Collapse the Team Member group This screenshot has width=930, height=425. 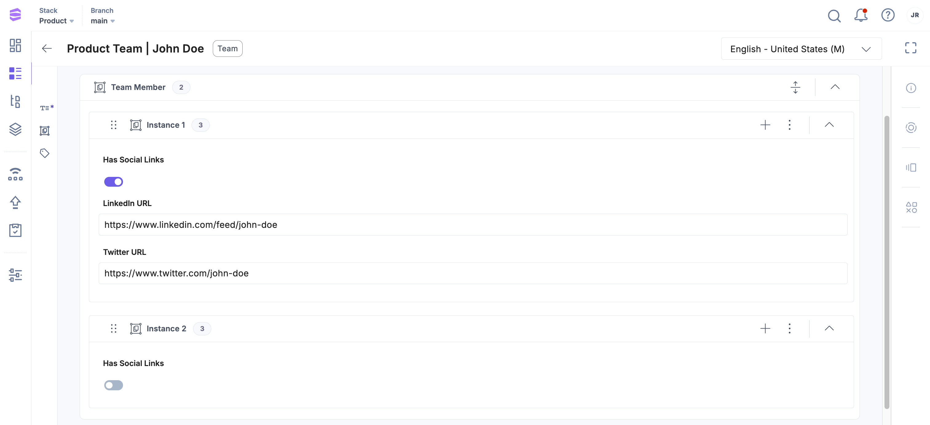tap(835, 87)
